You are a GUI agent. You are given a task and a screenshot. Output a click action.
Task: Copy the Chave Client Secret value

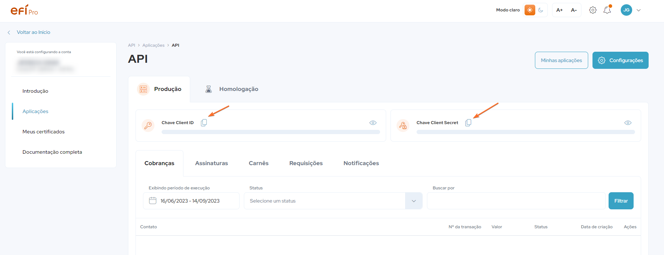(x=468, y=123)
